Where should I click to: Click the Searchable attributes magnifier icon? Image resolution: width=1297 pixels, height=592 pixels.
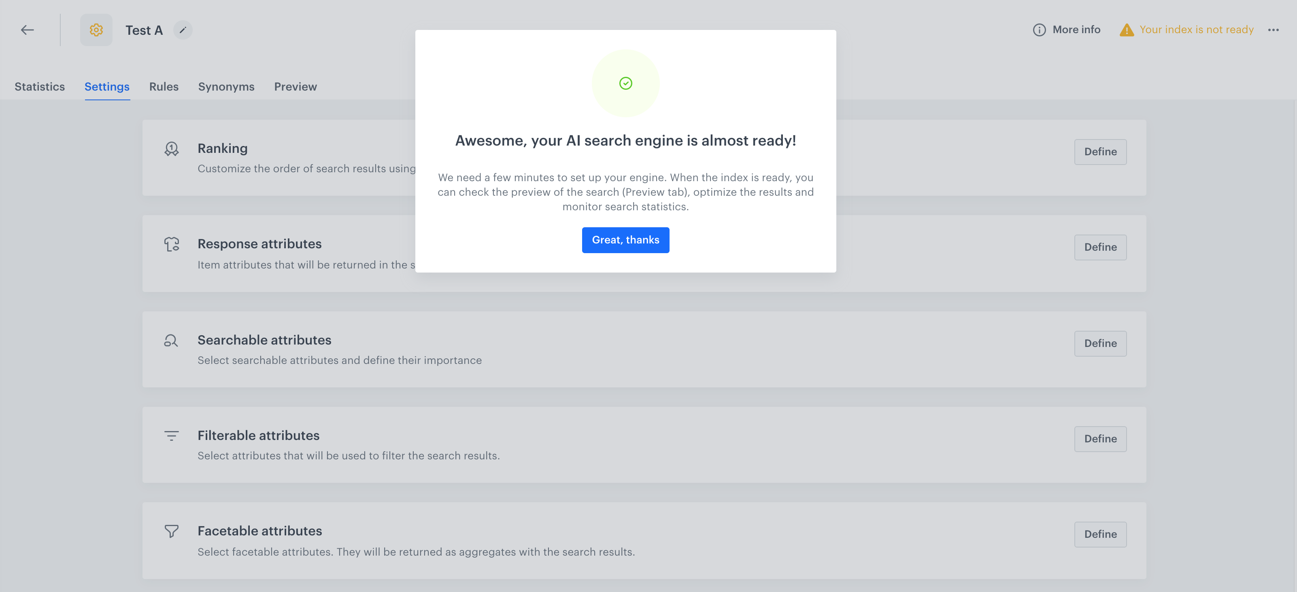pyautogui.click(x=171, y=340)
